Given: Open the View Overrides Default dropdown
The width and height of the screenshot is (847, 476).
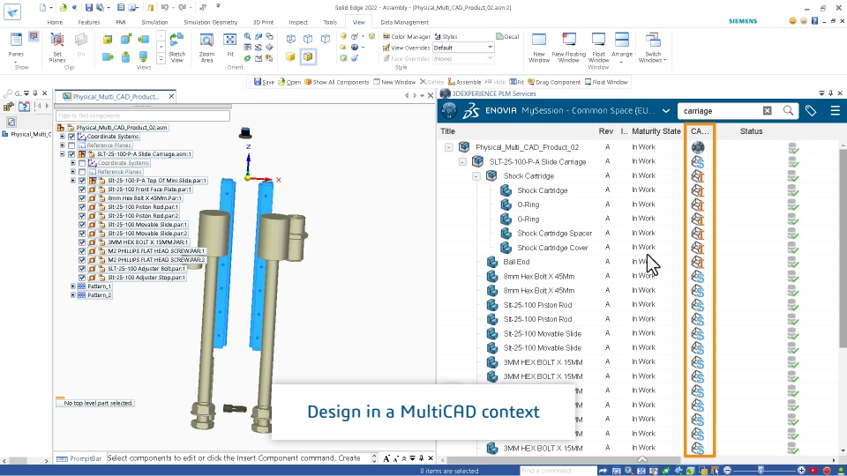Looking at the screenshot, I should 491,48.
